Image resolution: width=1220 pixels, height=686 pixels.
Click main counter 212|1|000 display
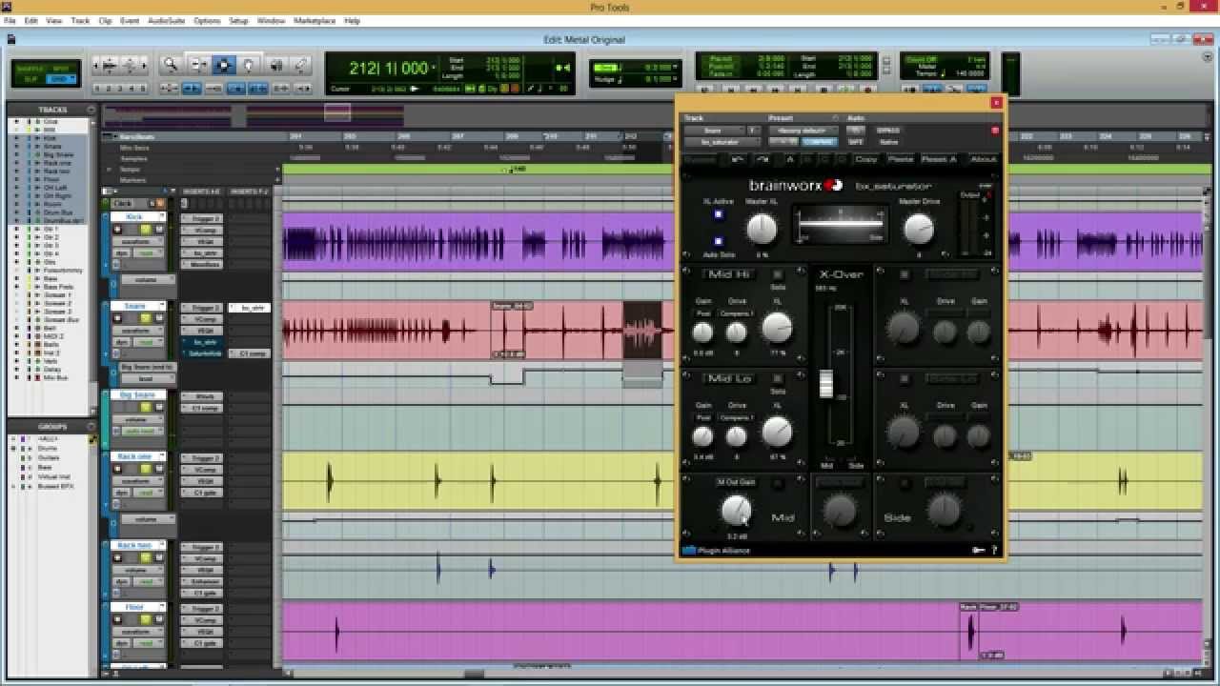click(389, 69)
